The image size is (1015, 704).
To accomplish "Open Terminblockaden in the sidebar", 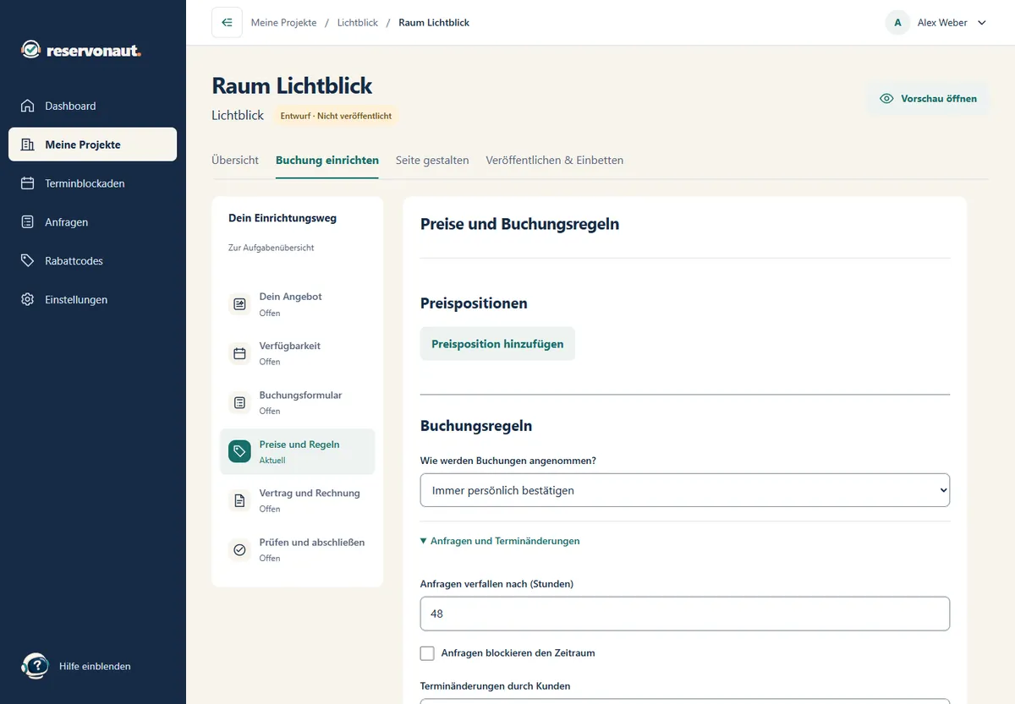I will coord(93,183).
